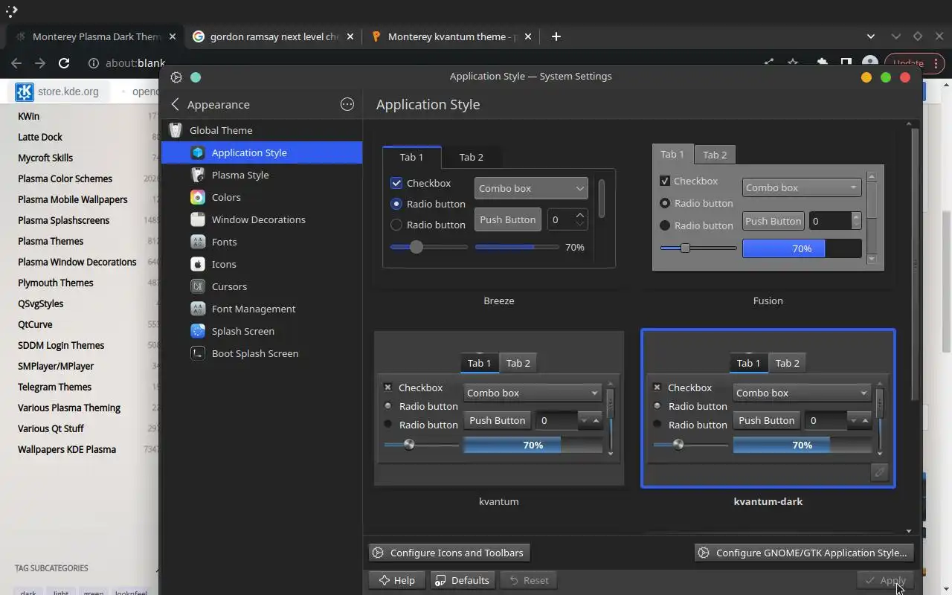Click the Window Decorations sidebar icon

click(x=197, y=219)
